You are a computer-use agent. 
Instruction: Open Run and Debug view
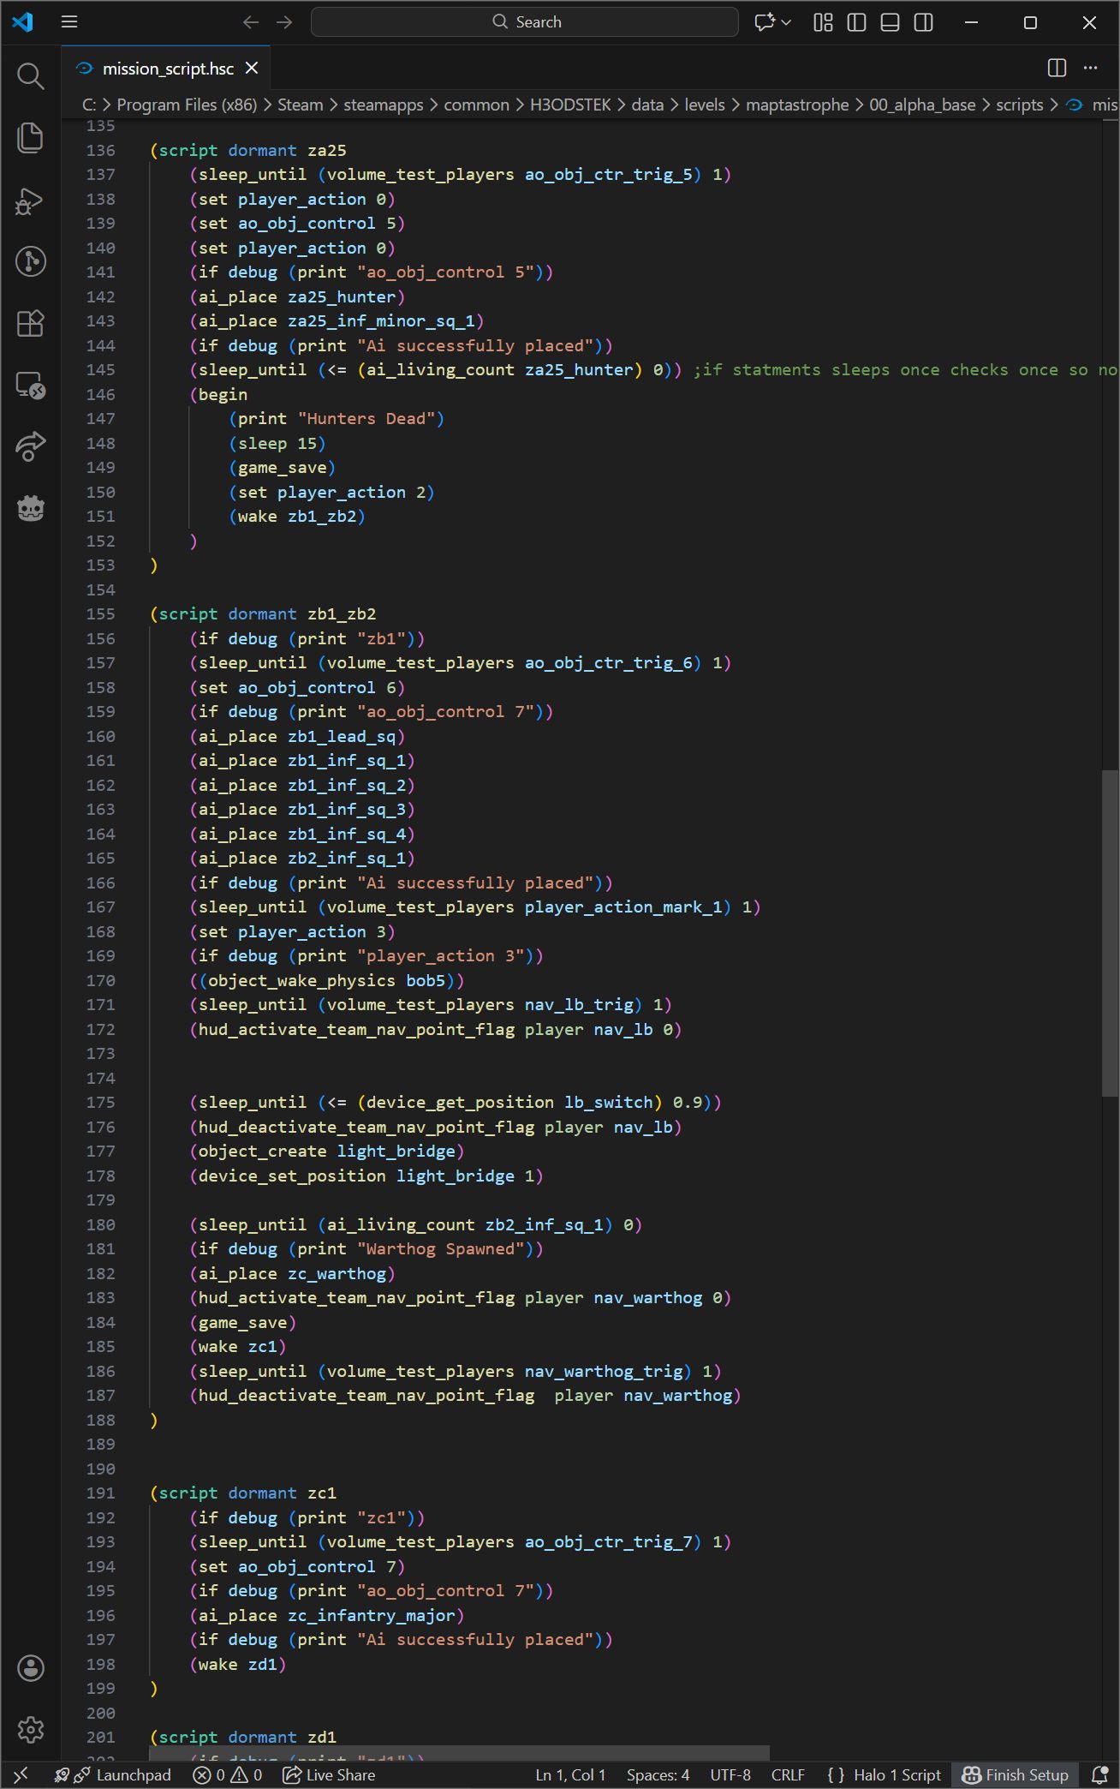pyautogui.click(x=31, y=200)
